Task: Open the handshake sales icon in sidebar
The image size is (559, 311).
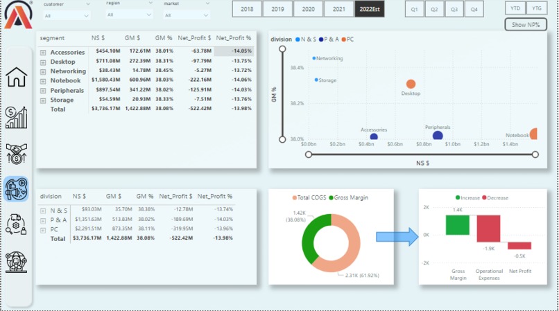Action: coord(17,154)
